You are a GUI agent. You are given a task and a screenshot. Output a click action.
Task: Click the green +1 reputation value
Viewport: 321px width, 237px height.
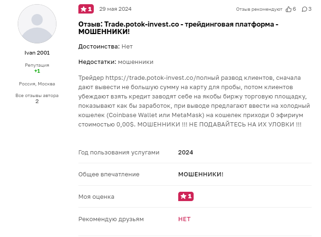[37, 71]
